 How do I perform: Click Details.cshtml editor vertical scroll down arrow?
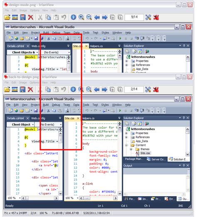61,193
